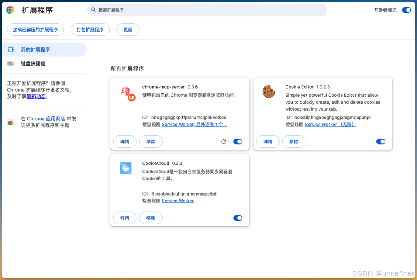Viewport: 417px width, 280px height.
Task: Open 详情 for Cookie Editor
Action: point(268,142)
